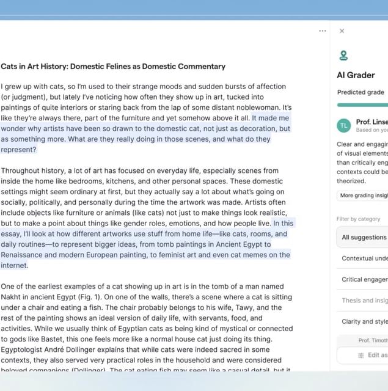
Task: Filter by Contextual understanding category
Action: tap(362, 258)
